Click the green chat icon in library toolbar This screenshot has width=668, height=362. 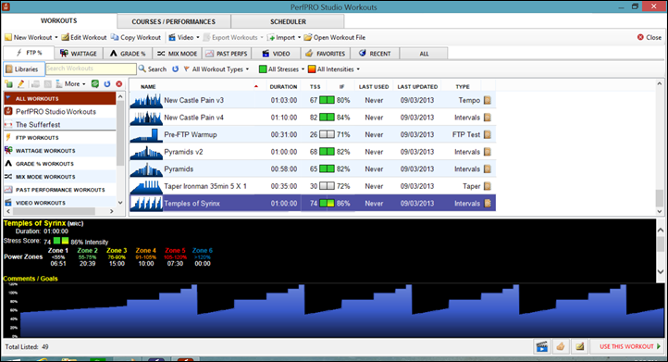pyautogui.click(x=95, y=84)
